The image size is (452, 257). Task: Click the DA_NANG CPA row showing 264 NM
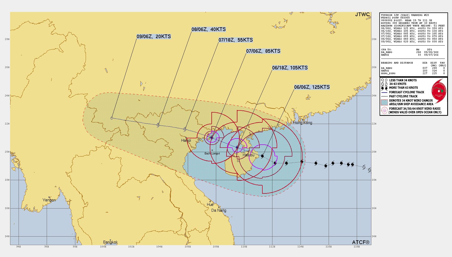[410, 52]
